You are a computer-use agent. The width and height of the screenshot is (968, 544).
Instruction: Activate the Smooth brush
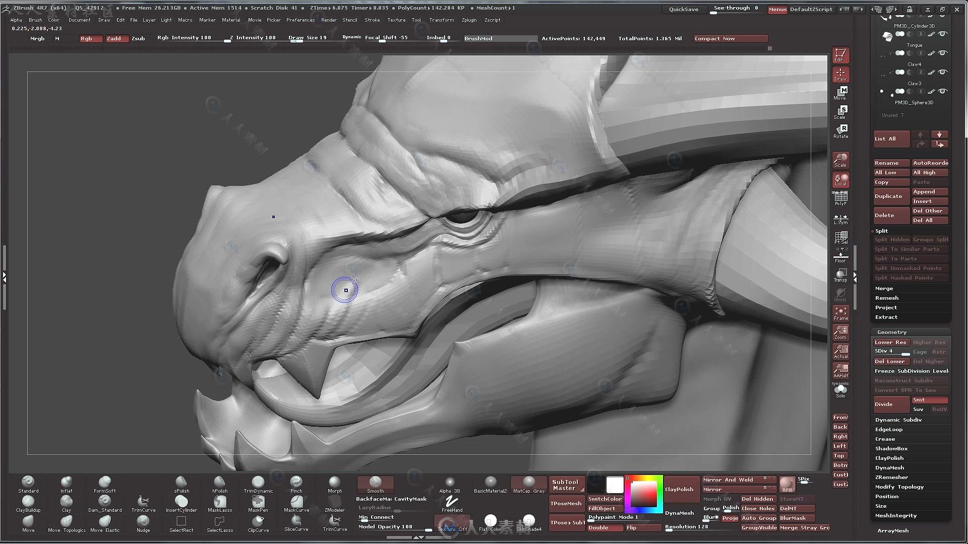pyautogui.click(x=375, y=485)
